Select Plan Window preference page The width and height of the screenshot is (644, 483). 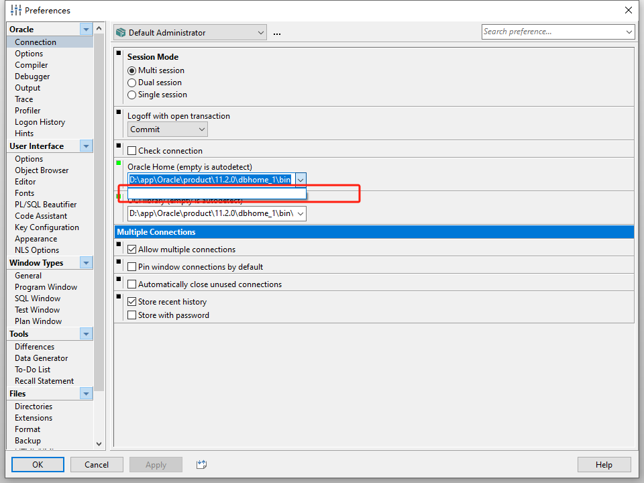(39, 321)
